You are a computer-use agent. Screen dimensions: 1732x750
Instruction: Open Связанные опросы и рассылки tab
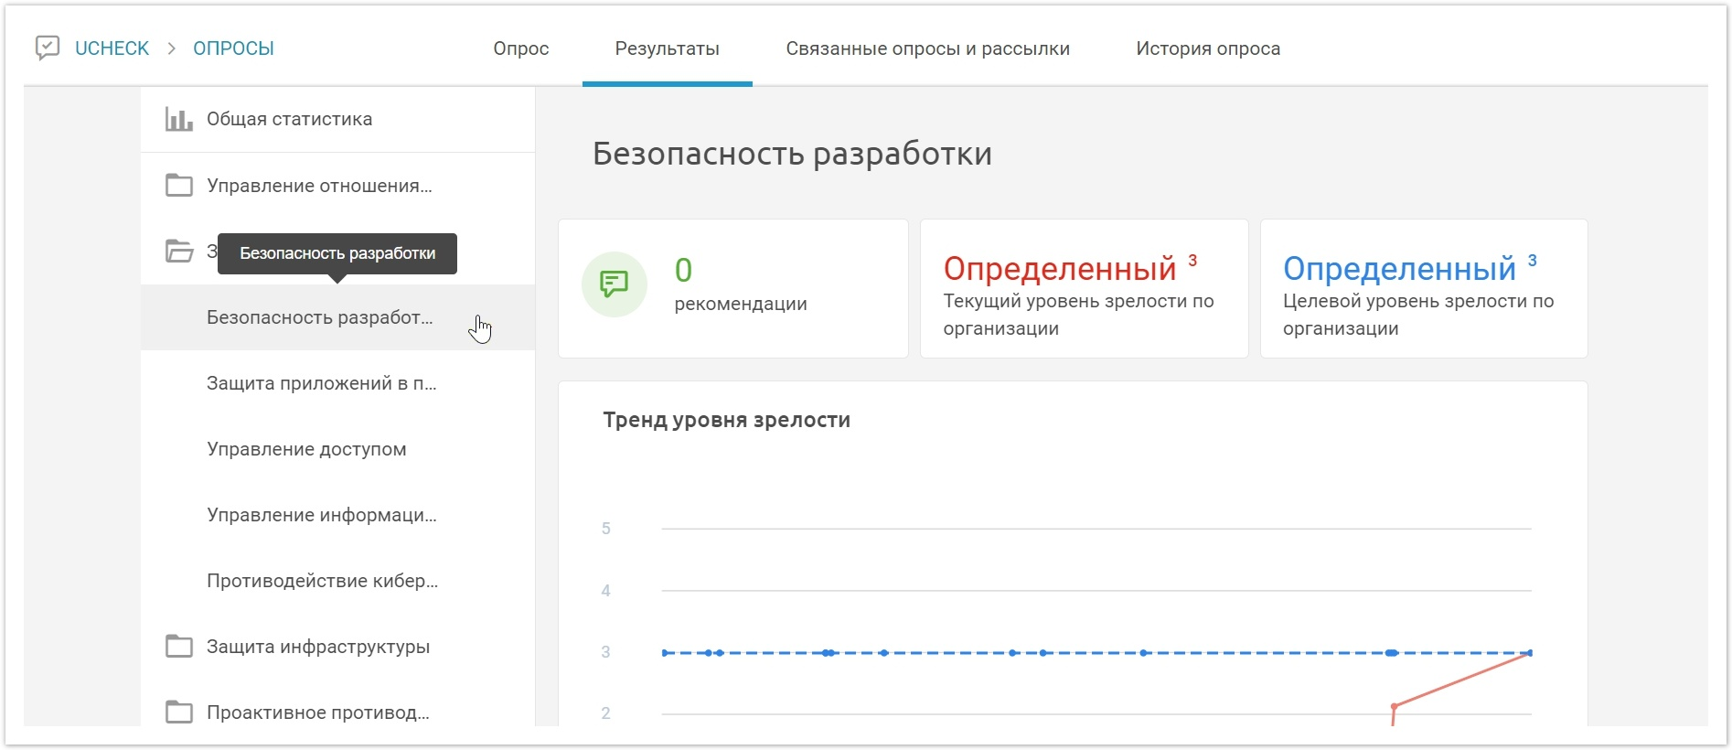tap(927, 48)
